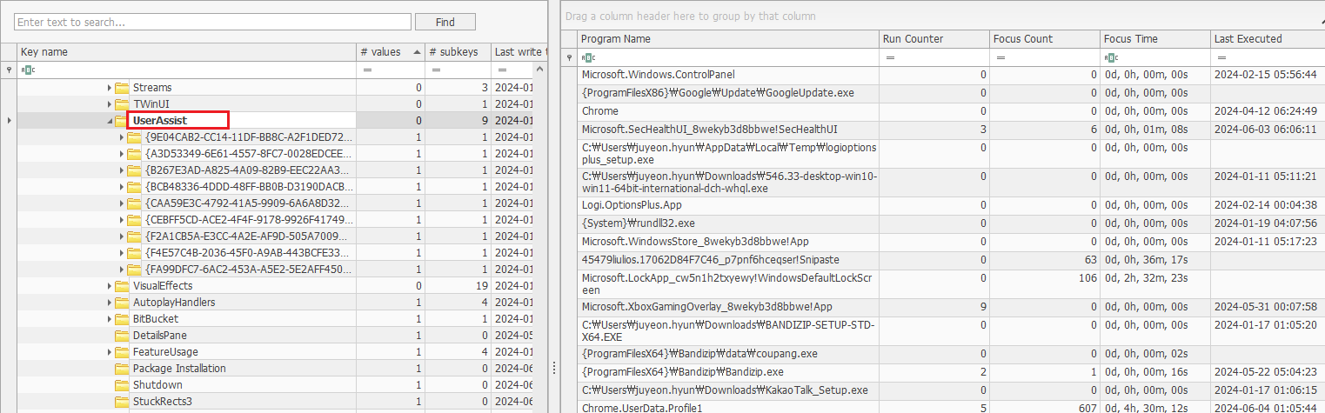Click the VisualEffects folder icon
The width and height of the screenshot is (1325, 413).
pyautogui.click(x=122, y=285)
